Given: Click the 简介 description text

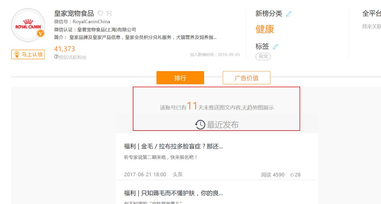Looking at the screenshot, I should click(135, 37).
